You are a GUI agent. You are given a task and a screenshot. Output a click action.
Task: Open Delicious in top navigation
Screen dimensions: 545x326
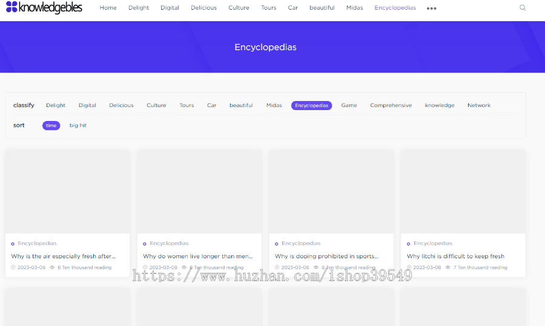tap(203, 8)
